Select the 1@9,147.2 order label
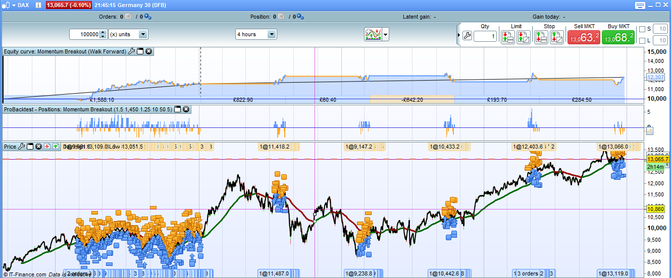 click(x=359, y=147)
